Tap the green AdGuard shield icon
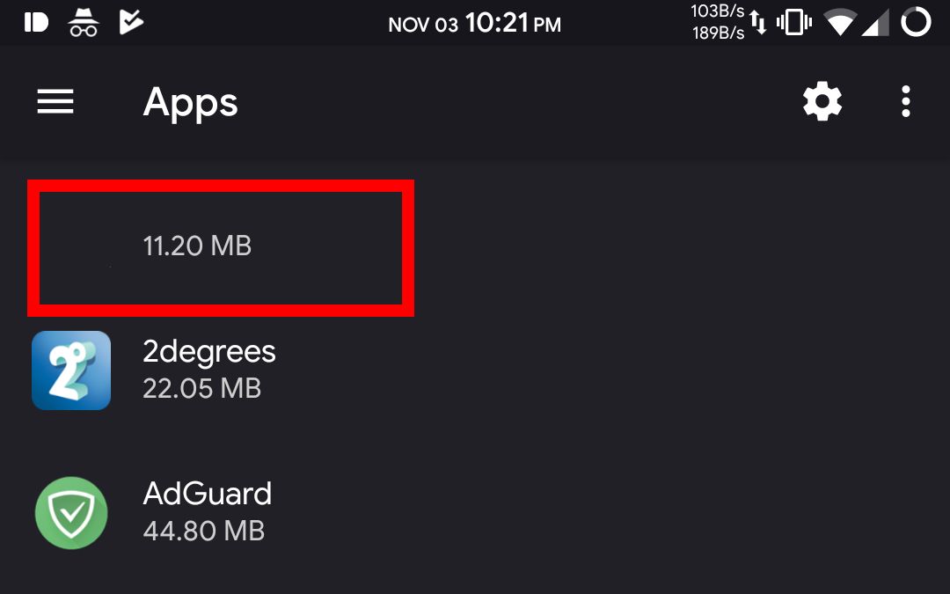 pyautogui.click(x=71, y=513)
